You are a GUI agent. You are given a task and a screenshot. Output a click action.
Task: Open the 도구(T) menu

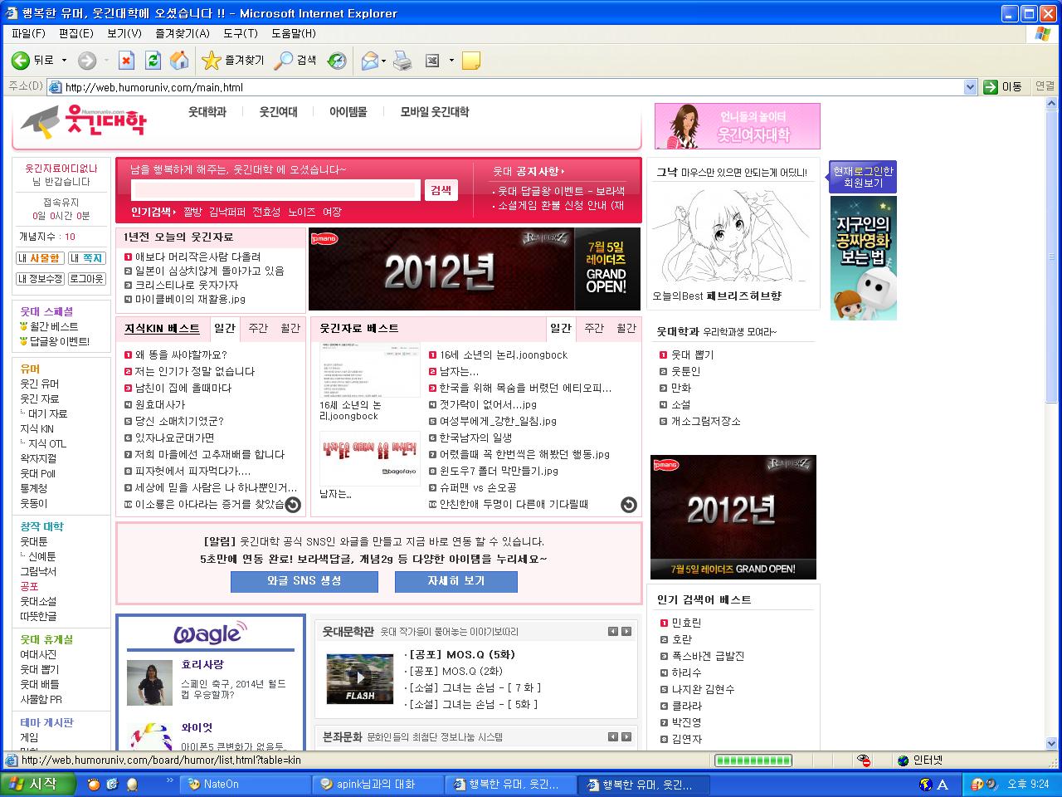pyautogui.click(x=241, y=33)
